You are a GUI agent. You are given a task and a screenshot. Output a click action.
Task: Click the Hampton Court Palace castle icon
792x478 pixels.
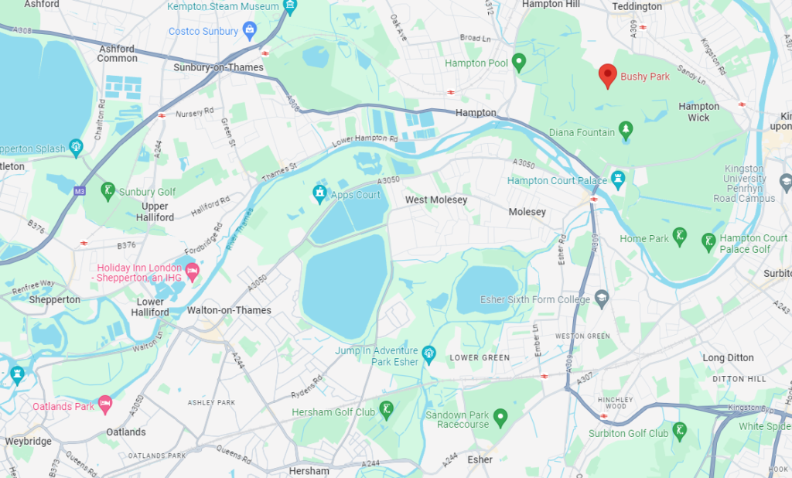click(x=618, y=179)
